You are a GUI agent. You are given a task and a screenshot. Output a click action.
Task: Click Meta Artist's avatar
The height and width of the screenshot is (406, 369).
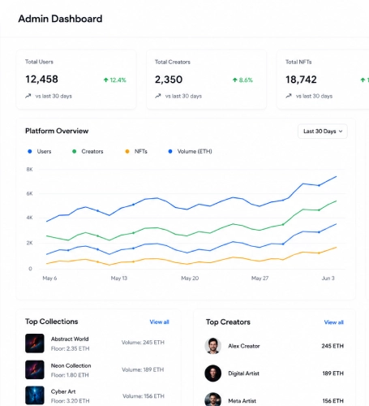coord(213,400)
